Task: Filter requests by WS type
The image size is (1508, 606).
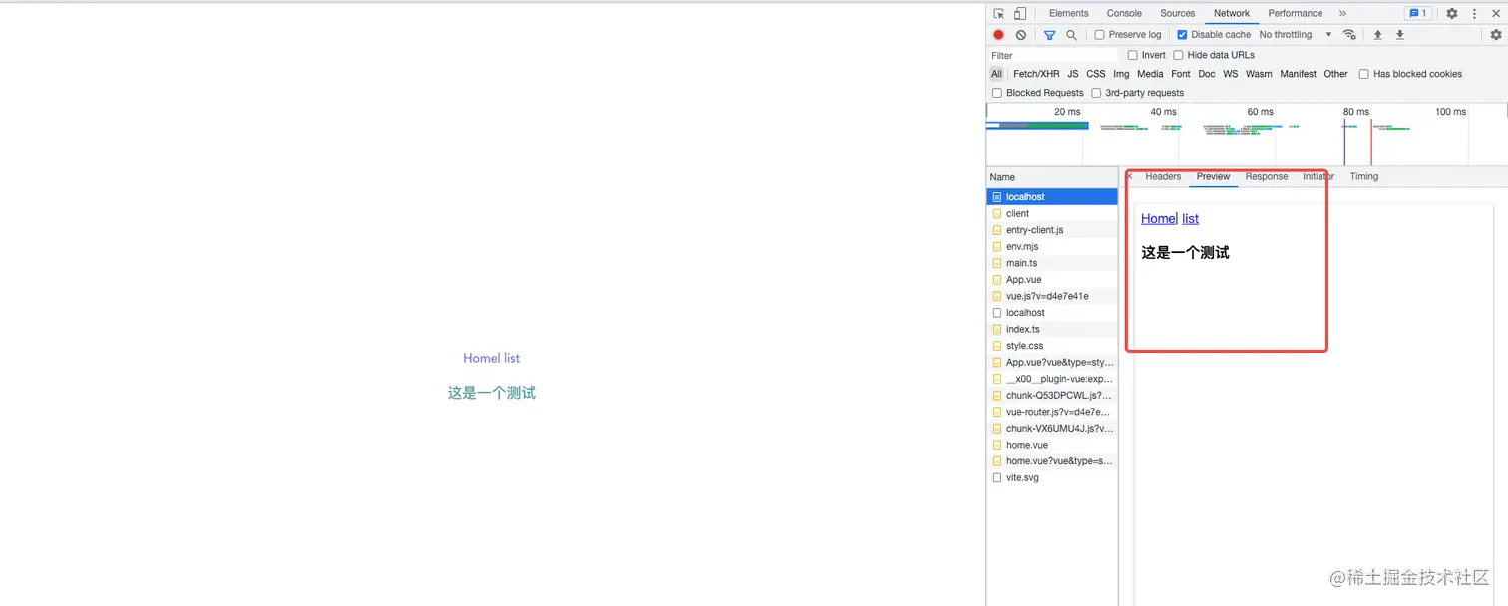Action: coord(1231,74)
